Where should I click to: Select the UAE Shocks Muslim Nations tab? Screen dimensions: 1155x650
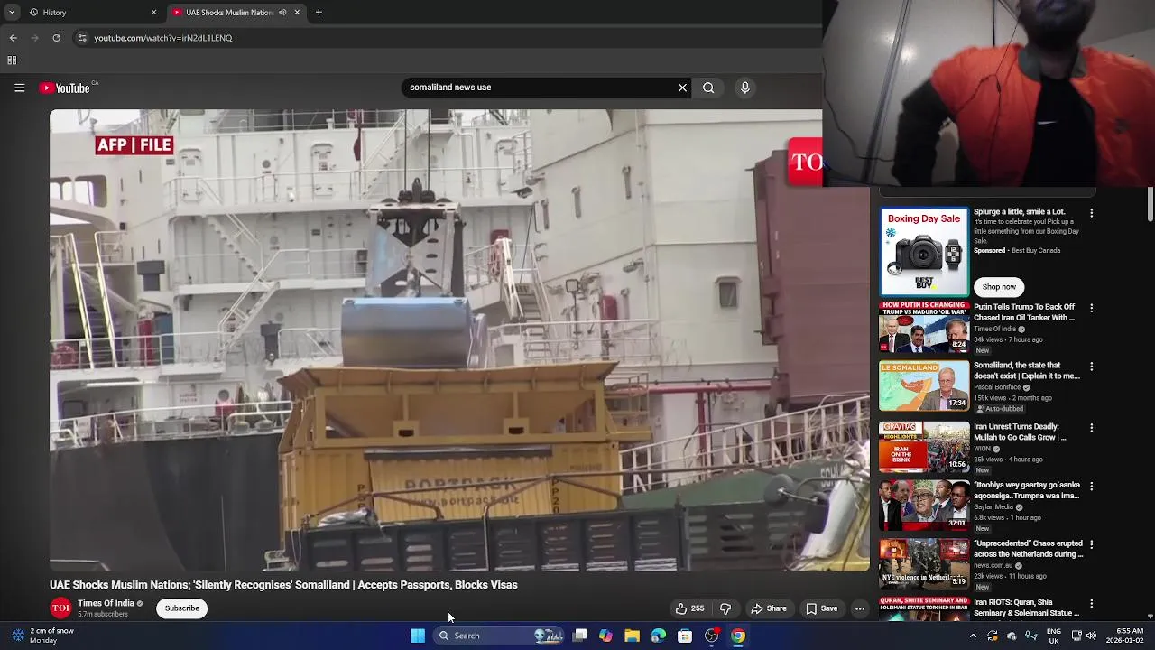(x=237, y=13)
